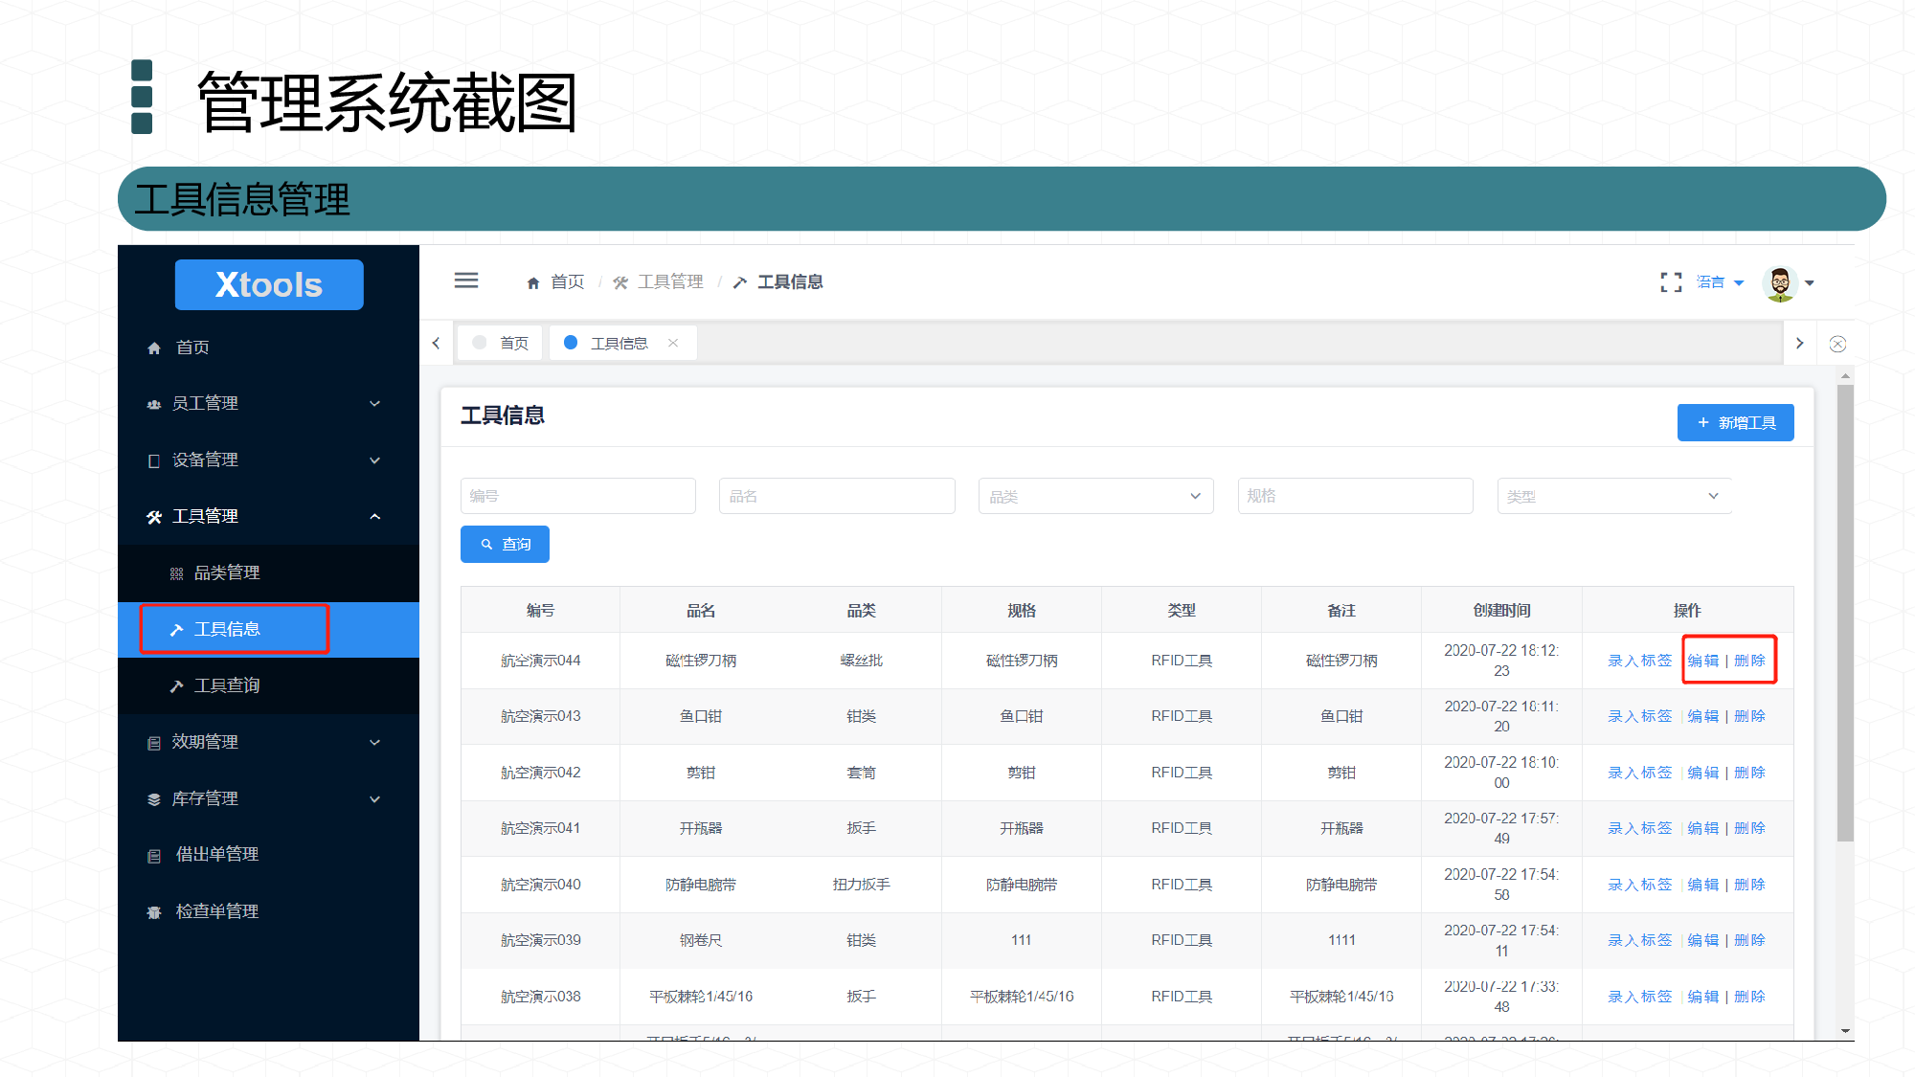Click the scrollbar up arrow
The width and height of the screenshot is (1915, 1077).
(x=1845, y=376)
